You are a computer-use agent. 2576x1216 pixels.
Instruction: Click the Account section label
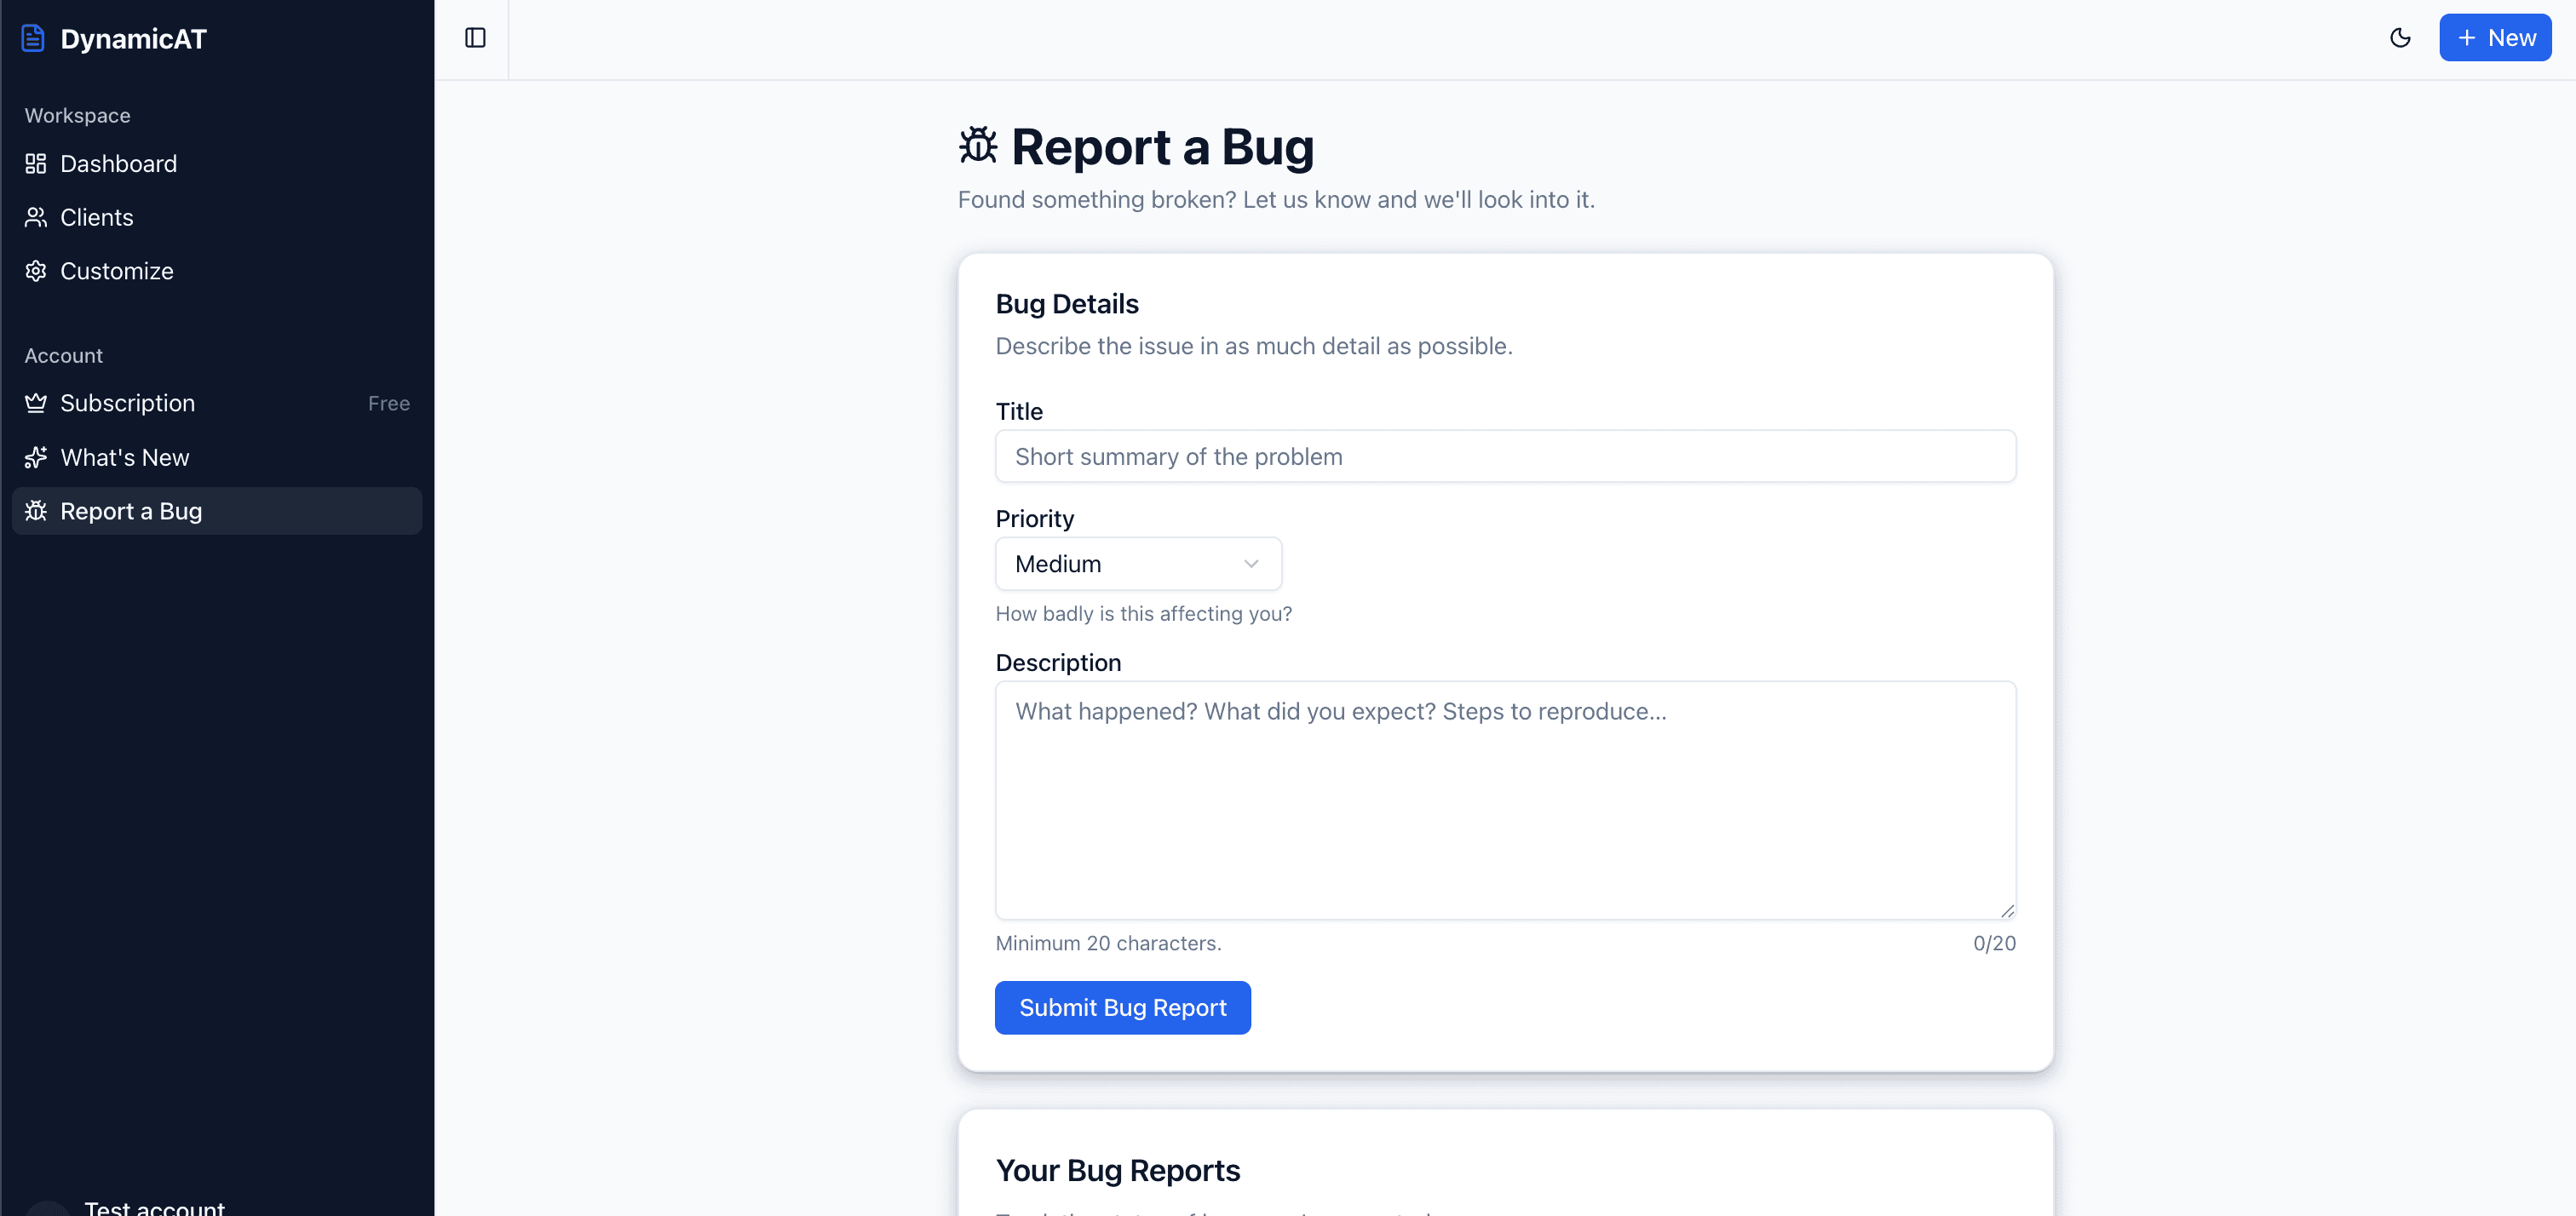tap(63, 355)
